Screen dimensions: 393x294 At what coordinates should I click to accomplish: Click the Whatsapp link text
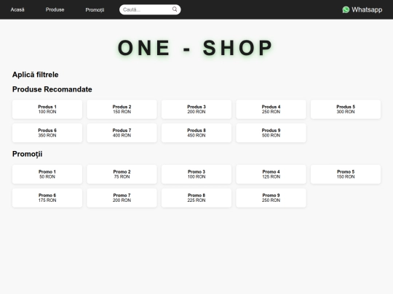[x=367, y=9]
